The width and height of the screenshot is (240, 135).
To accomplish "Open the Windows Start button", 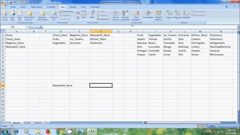I will pyautogui.click(x=5, y=132).
